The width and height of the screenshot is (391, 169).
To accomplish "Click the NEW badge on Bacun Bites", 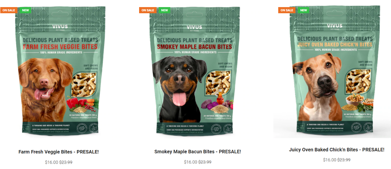I will [x=164, y=10].
